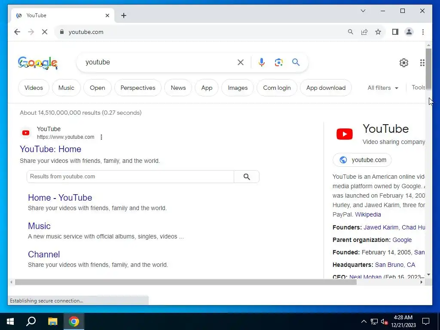Click the scroll down arrow on vertical scrollbar
This screenshot has width=440, height=330.
[428, 275]
